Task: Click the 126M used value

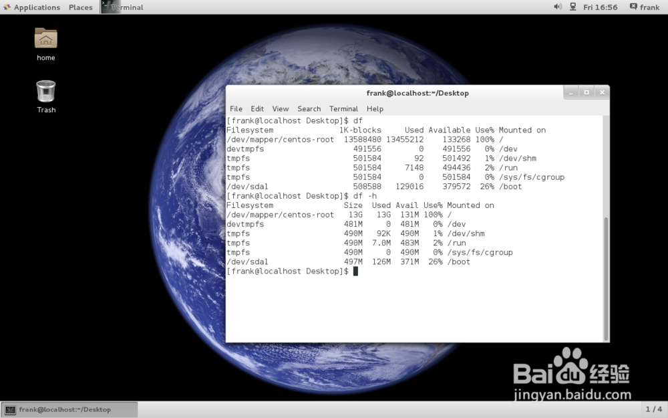Action: pyautogui.click(x=381, y=262)
